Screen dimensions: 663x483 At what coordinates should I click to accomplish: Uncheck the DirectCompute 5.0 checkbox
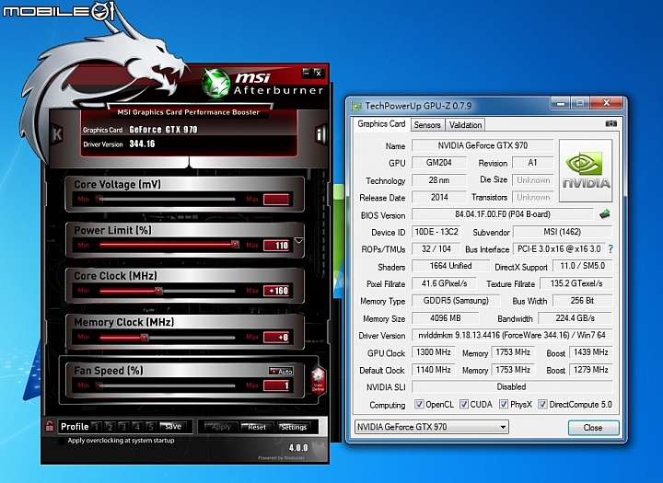point(542,404)
